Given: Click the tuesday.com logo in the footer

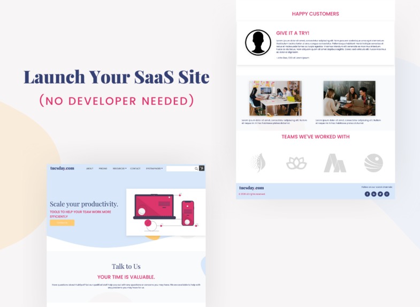Looking at the screenshot, I should [251, 188].
